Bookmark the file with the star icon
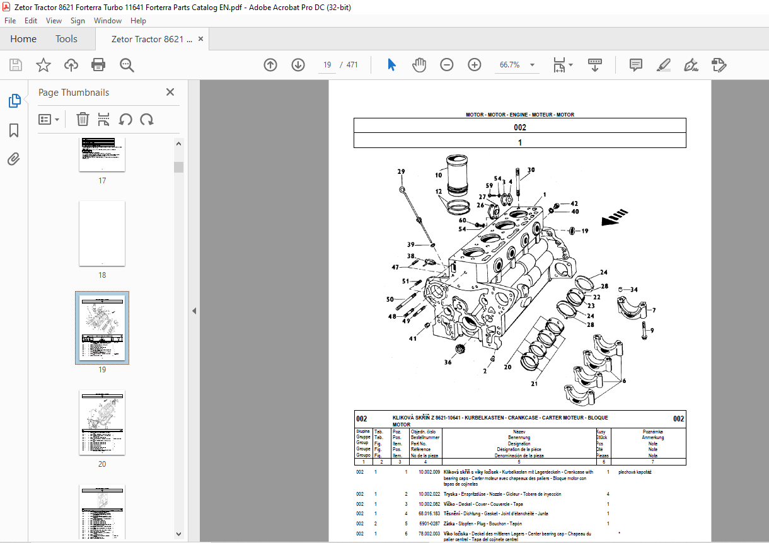The width and height of the screenshot is (769, 543). [x=43, y=65]
